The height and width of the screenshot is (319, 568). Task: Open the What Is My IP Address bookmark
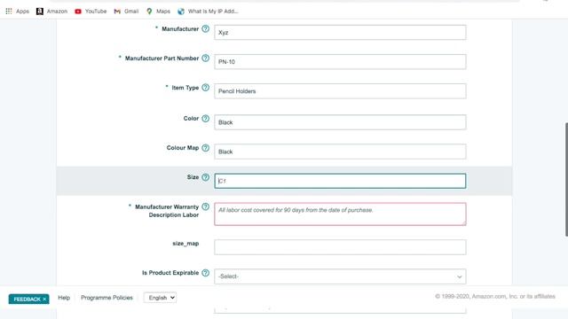[x=208, y=12]
